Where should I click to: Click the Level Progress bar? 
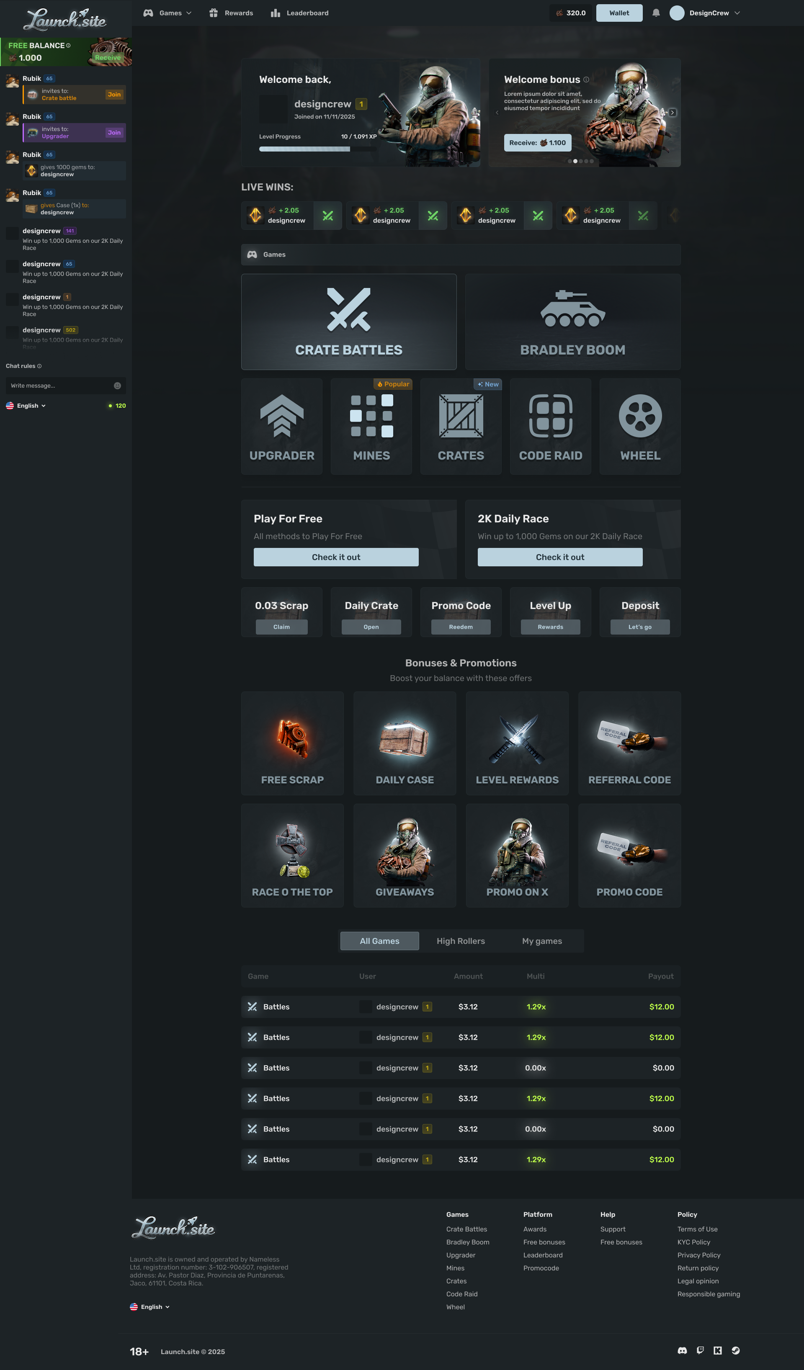click(x=318, y=149)
